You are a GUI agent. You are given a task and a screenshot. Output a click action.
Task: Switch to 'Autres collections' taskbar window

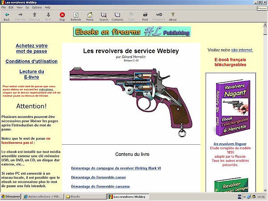tap(43, 197)
